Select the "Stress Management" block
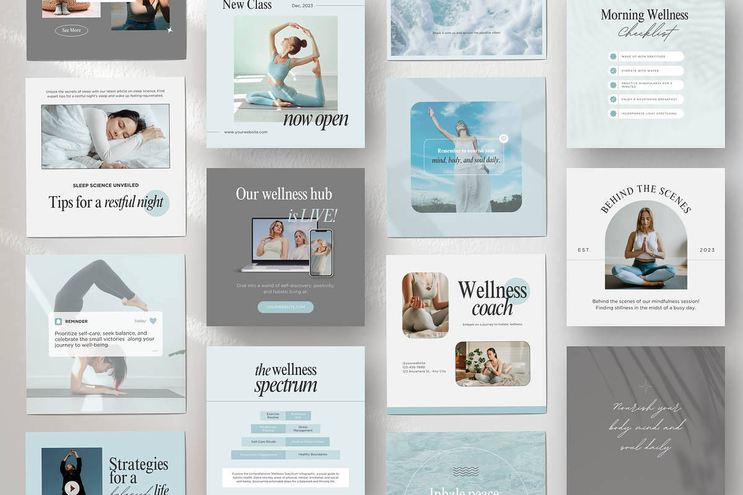The image size is (743, 495). click(x=303, y=428)
